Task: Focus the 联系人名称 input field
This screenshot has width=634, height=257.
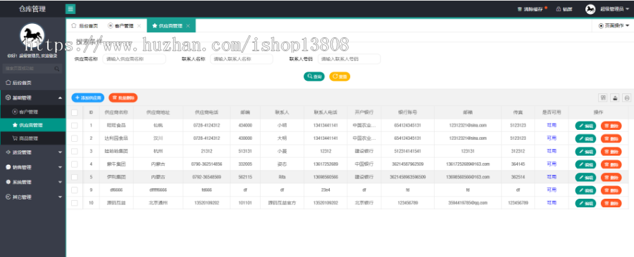Action: 242,59
